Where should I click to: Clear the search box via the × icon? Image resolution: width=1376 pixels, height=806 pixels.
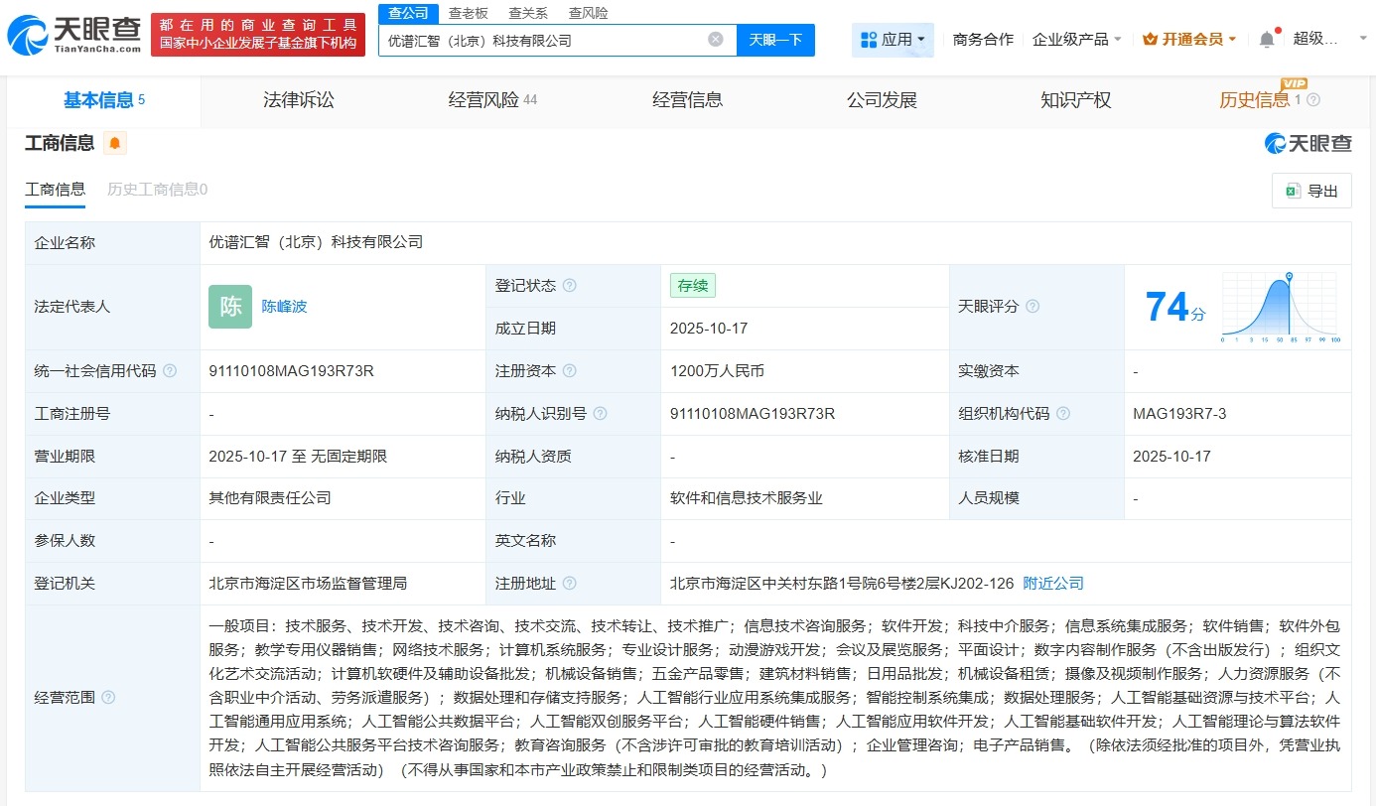tap(714, 40)
